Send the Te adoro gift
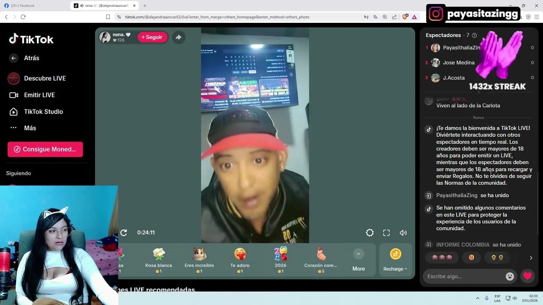This screenshot has width=543, height=305. coord(240,260)
